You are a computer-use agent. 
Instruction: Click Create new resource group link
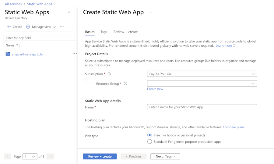point(155,89)
